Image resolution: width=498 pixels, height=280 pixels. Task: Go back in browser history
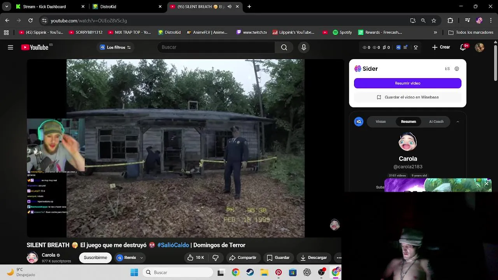click(x=7, y=20)
